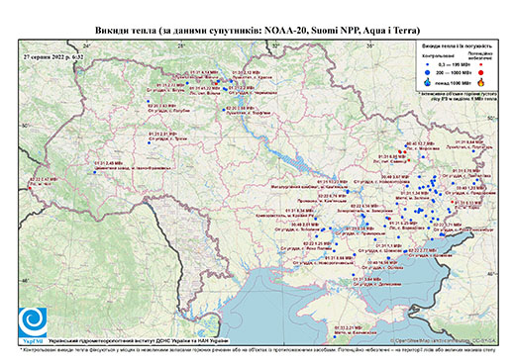Viewport: 515px width, 364px height.
Task: Click the blue flame icon in the legend
Action: tap(428, 82)
